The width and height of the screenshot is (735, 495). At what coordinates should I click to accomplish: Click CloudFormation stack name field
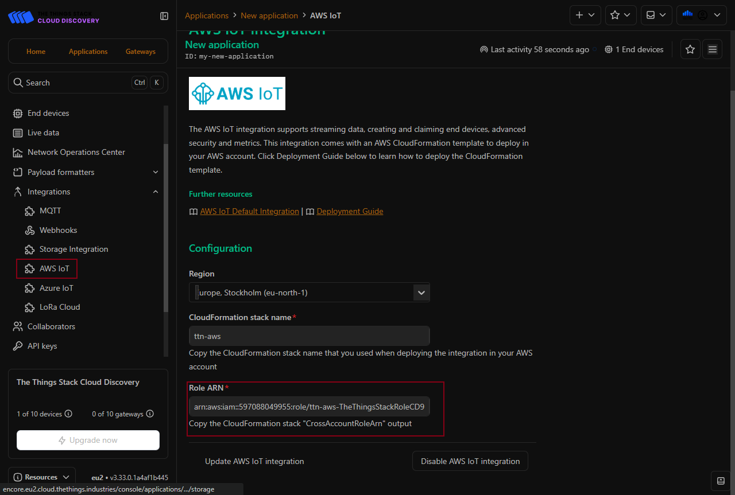tap(310, 336)
